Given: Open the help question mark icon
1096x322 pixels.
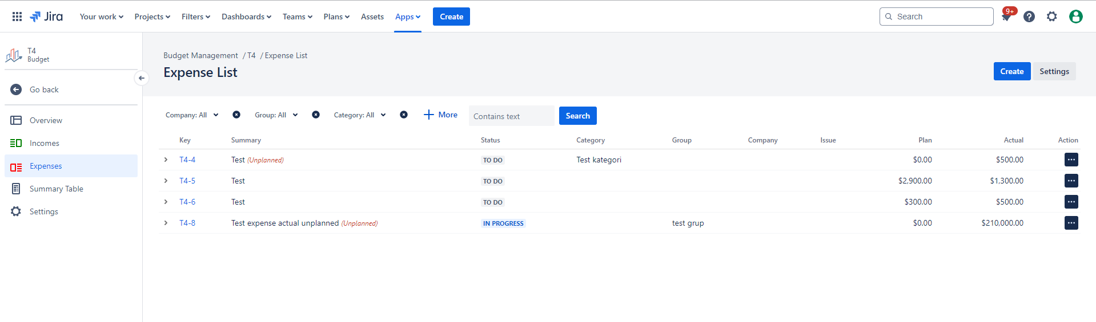Looking at the screenshot, I should tap(1029, 17).
